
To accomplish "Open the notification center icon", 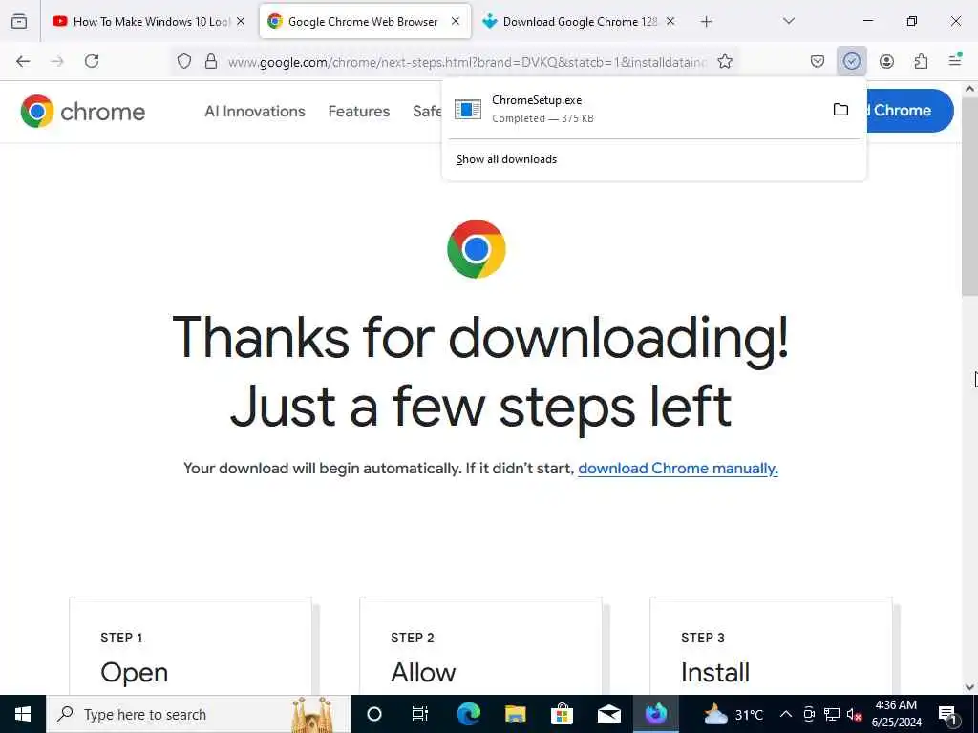I will click(948, 714).
